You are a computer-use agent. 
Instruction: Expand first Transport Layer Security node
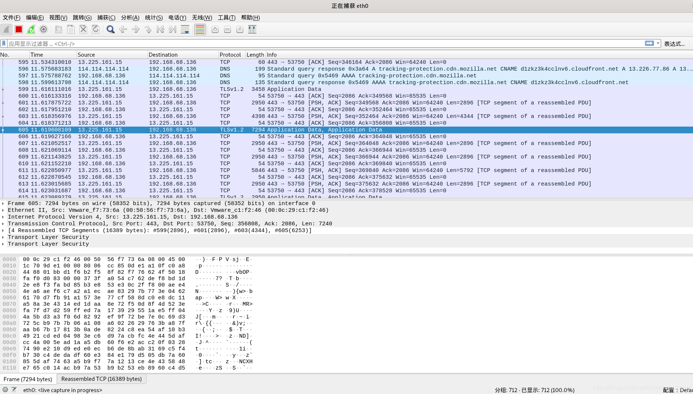[3, 237]
